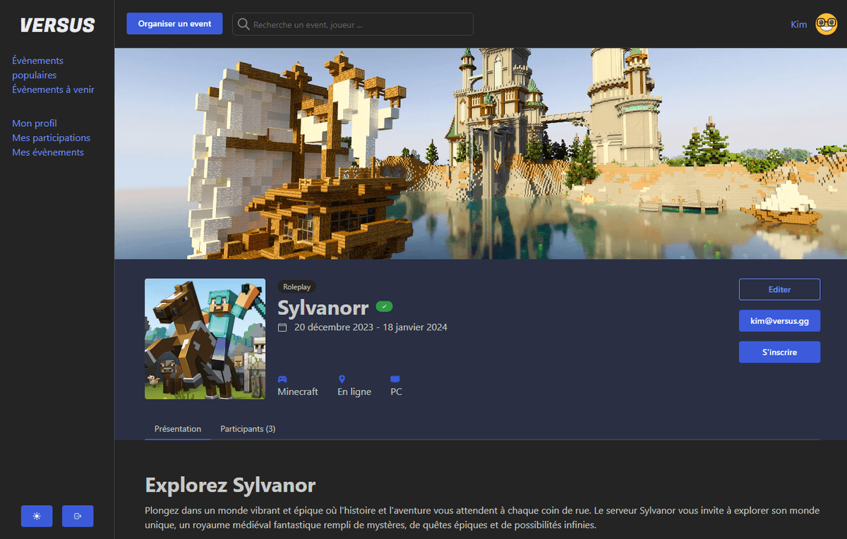Focus the event and player search field
This screenshot has height=539, width=847.
tap(353, 24)
